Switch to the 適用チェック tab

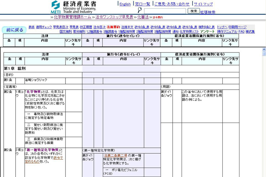pos(44,27)
